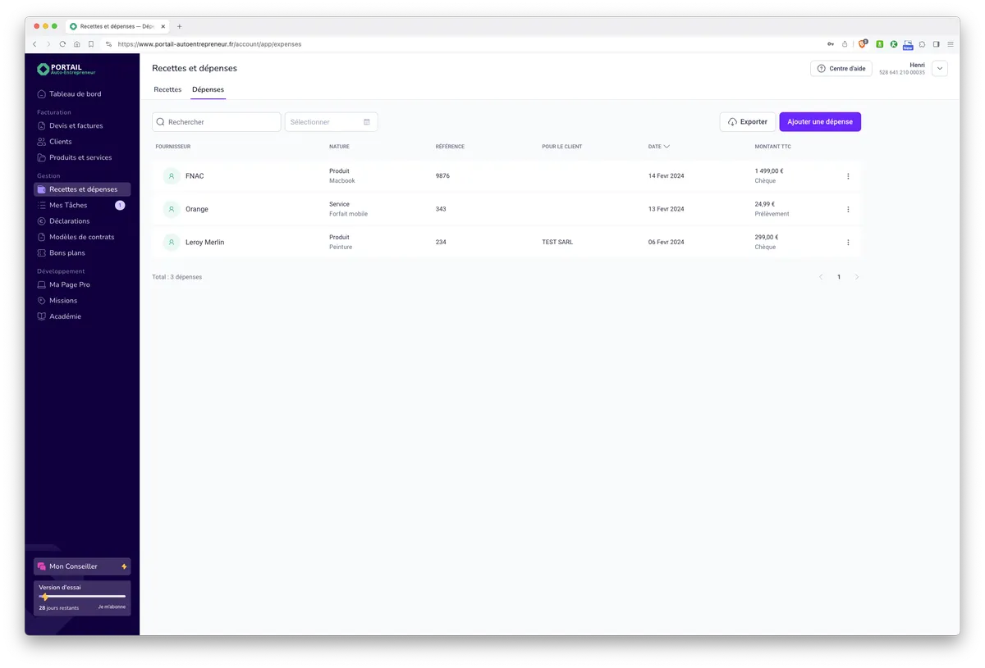Click the browser back arrow
The width and height of the screenshot is (985, 668).
coord(34,44)
